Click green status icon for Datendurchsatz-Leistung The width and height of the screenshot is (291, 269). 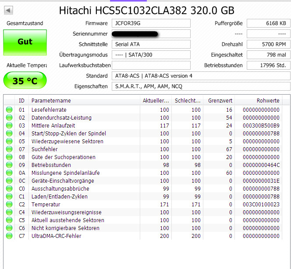9,117
